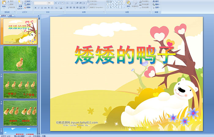Click the Replace (替换) button
The width and height of the screenshot is (214, 137).
click(156, 4)
